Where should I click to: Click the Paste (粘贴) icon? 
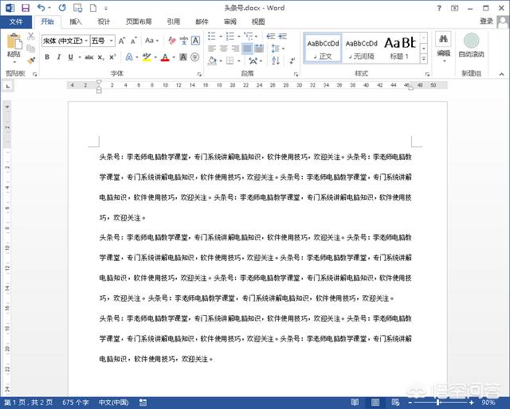tap(14, 45)
